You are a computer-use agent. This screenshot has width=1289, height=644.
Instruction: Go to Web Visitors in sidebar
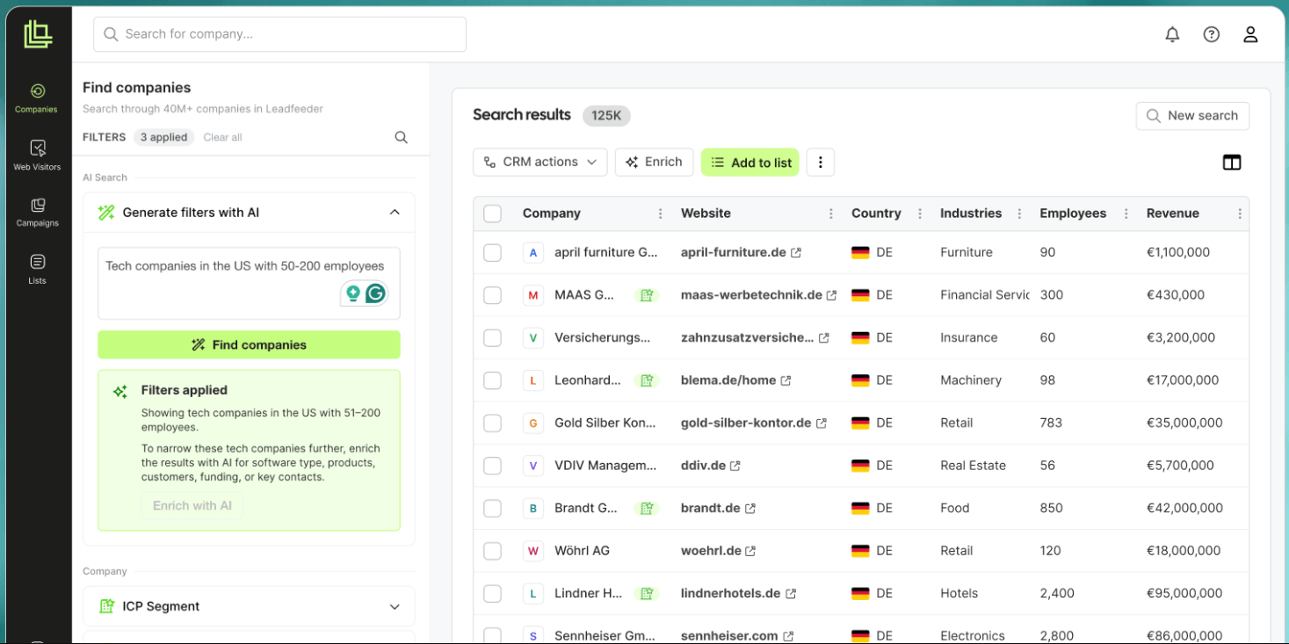tap(37, 156)
